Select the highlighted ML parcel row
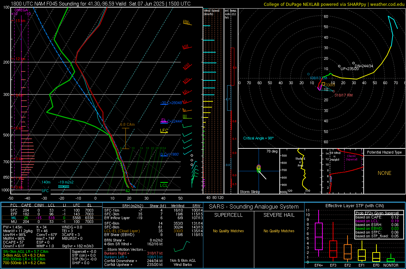Viewport: 406px width, 269px height. [x=52, y=218]
